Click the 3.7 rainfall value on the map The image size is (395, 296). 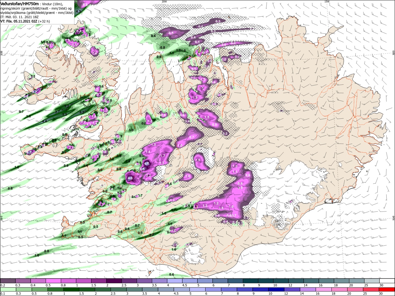(57, 112)
